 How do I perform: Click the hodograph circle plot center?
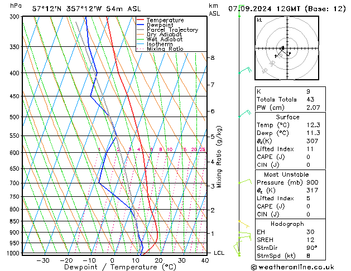287,49
